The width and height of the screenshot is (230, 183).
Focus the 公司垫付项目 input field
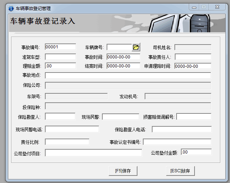93,153
